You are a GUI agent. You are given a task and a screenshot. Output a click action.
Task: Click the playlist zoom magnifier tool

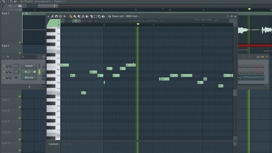pyautogui.click(x=11, y=2)
